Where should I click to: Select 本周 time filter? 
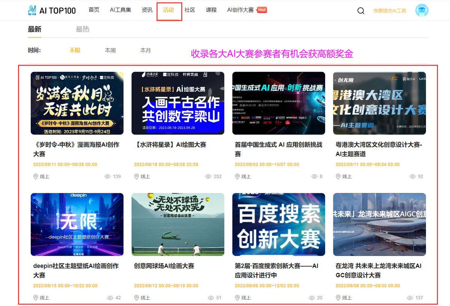point(110,50)
